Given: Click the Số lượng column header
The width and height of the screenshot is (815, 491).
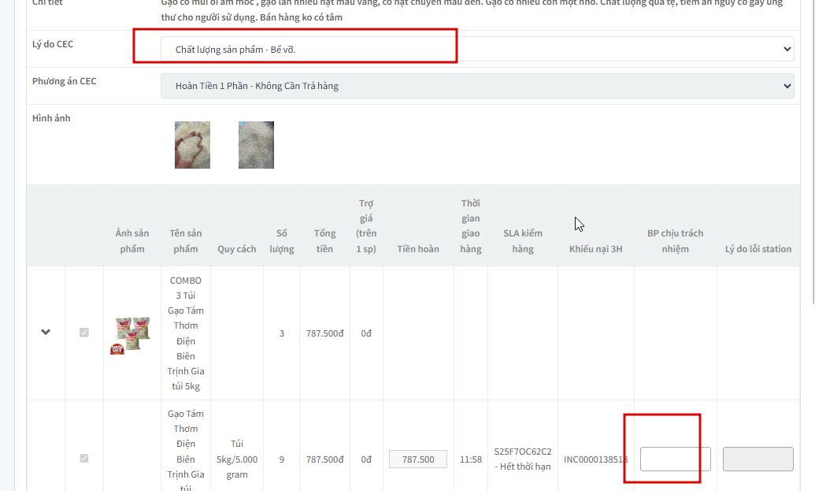Looking at the screenshot, I should pyautogui.click(x=282, y=241).
